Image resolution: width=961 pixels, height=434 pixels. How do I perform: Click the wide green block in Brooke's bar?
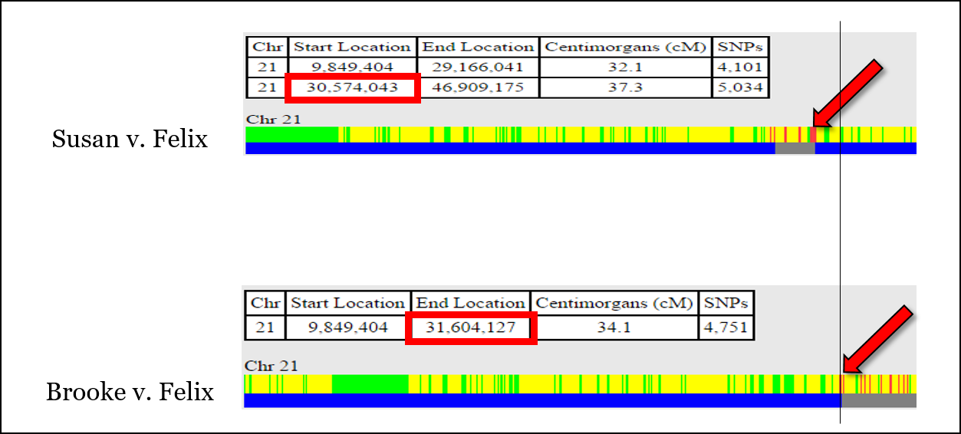click(x=370, y=383)
